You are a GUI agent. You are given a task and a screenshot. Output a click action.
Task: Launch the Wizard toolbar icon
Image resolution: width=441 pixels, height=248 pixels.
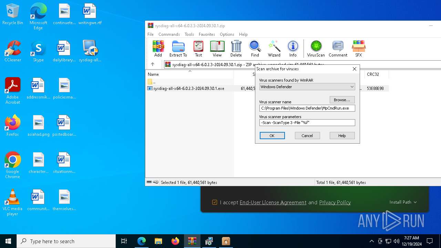pyautogui.click(x=274, y=49)
